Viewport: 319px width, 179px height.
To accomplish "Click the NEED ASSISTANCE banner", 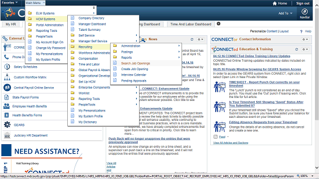I will click(x=42, y=151).
